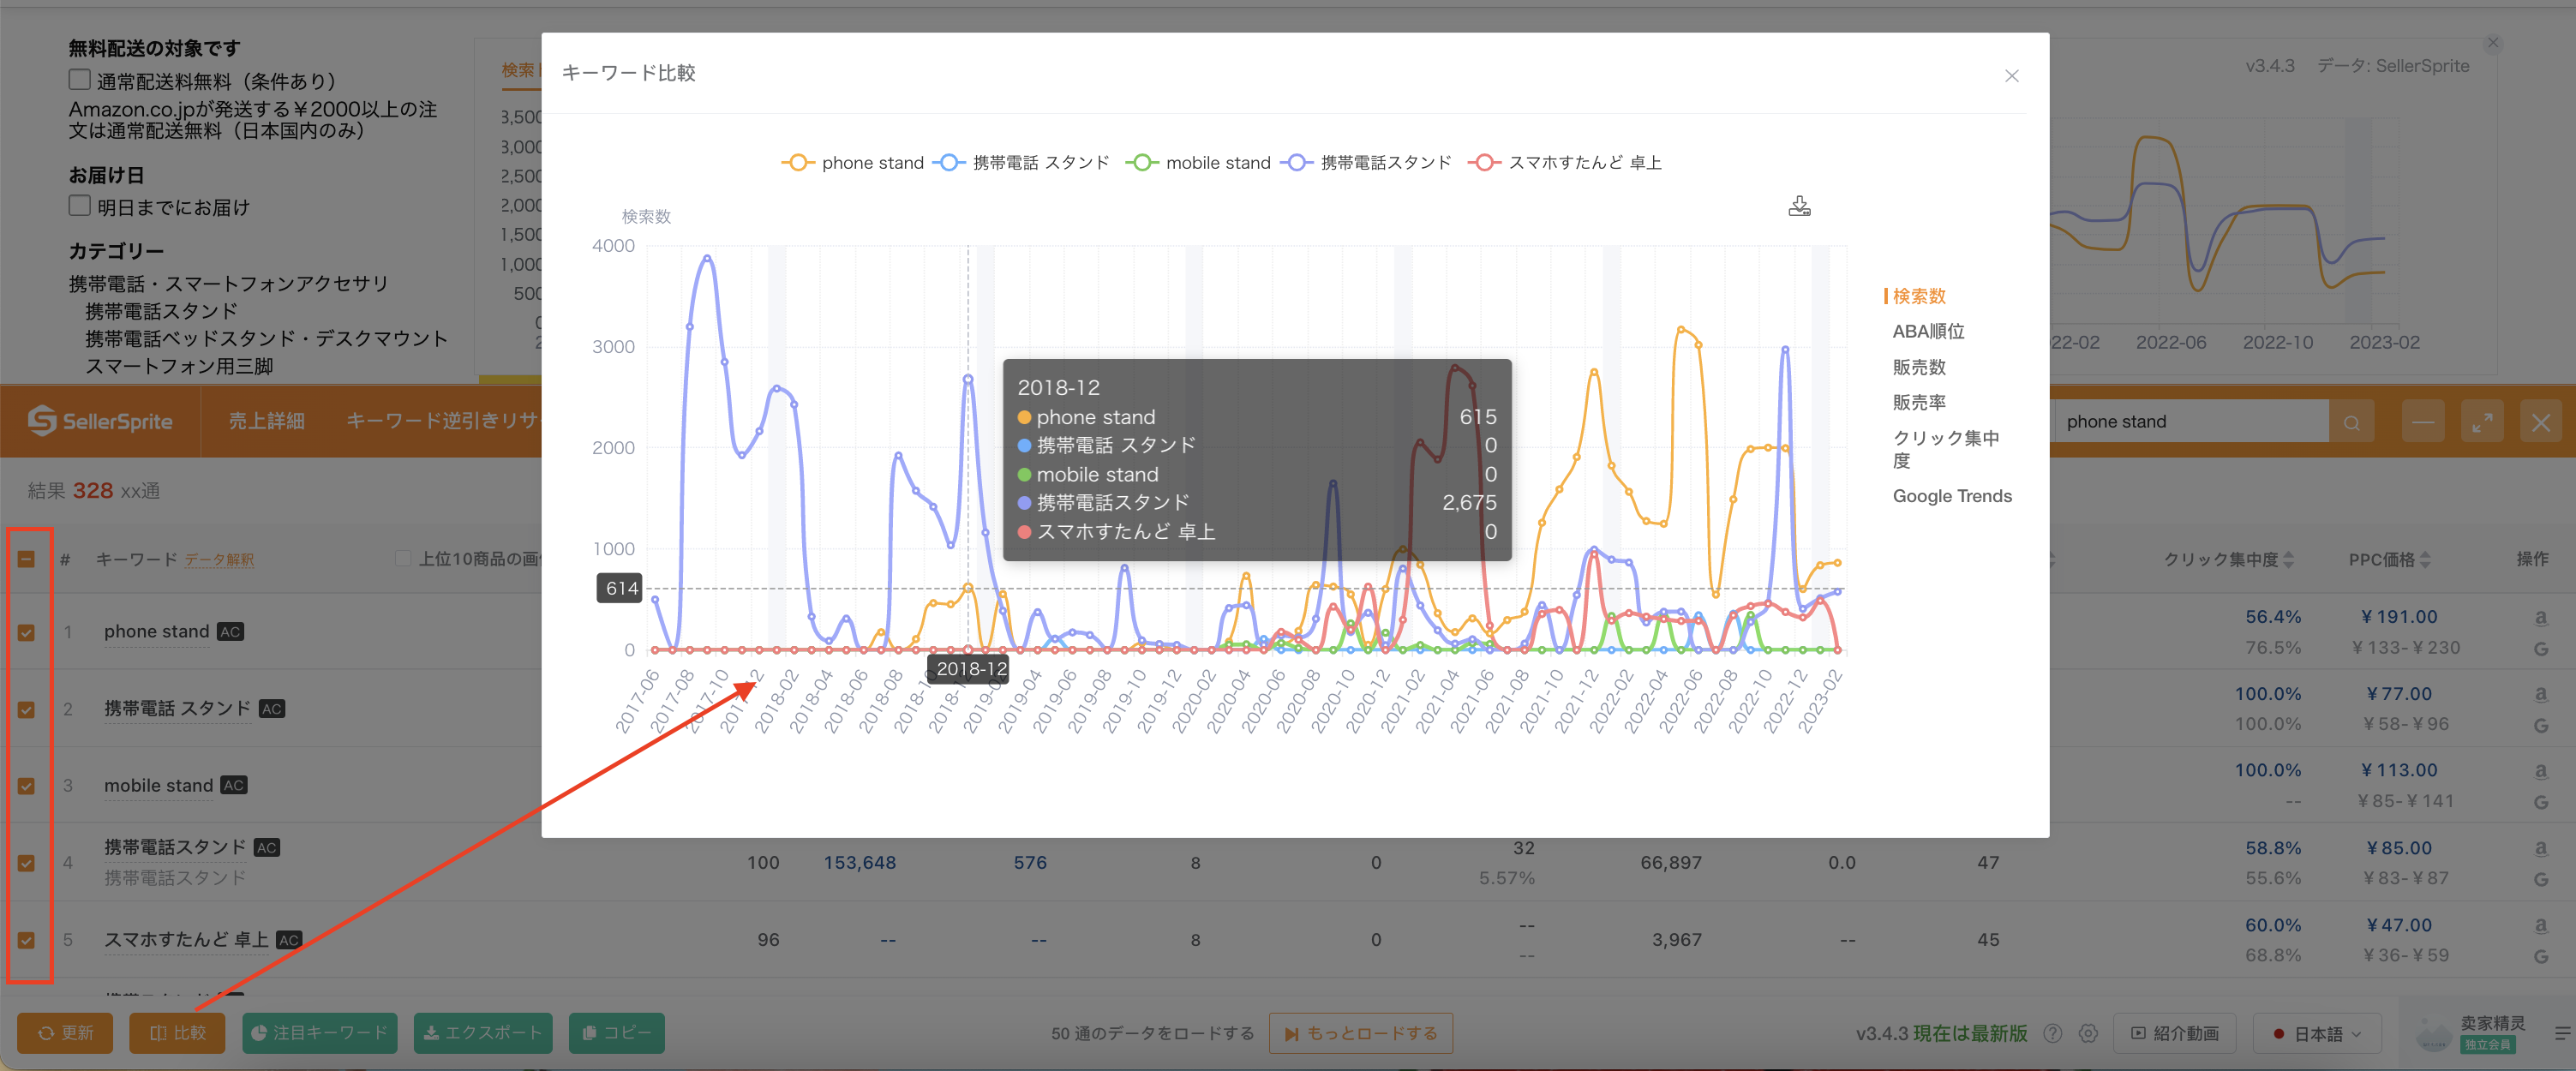The image size is (2576, 1071).
Task: Click the もっとロードする load more button
Action: [1361, 1033]
